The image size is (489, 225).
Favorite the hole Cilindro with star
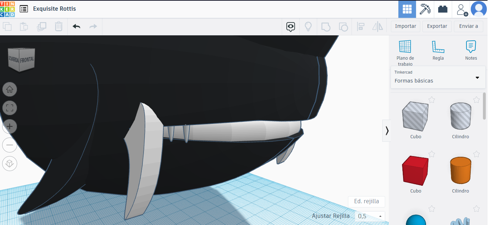coord(476,100)
